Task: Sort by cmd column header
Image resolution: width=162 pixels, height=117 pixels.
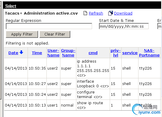Action: (93, 53)
